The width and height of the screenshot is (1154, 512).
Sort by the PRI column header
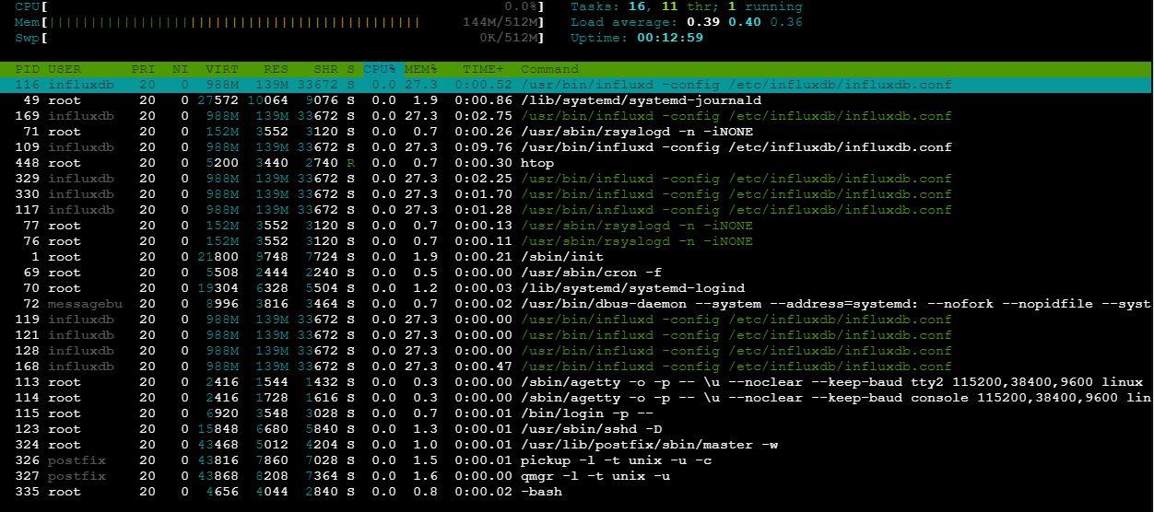point(144,69)
